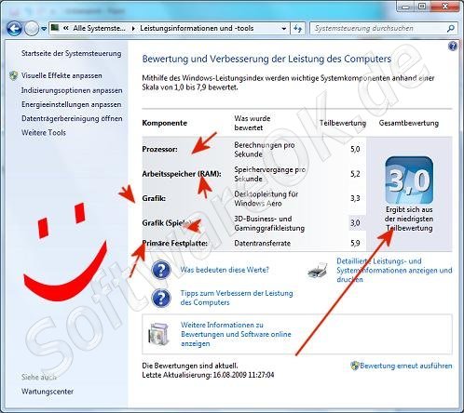Click the Back navigation arrow button
The image size is (464, 413).
click(x=14, y=29)
